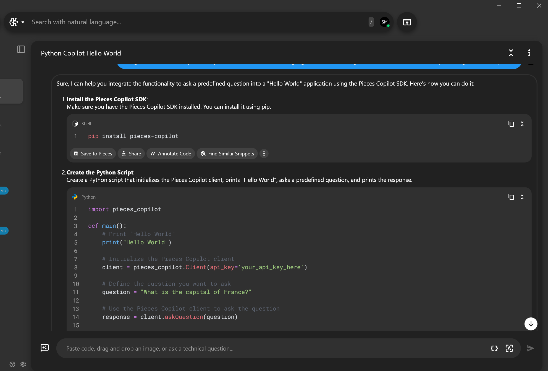The width and height of the screenshot is (548, 371).
Task: Toggle the left sidebar panel
Action: [21, 49]
